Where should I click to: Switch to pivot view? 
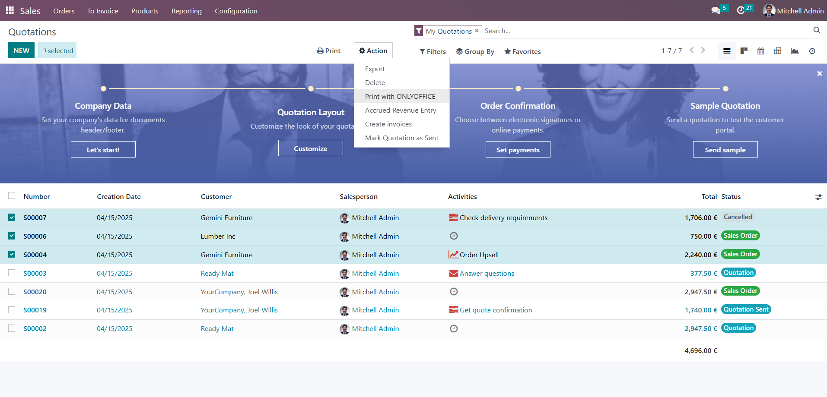click(x=778, y=51)
